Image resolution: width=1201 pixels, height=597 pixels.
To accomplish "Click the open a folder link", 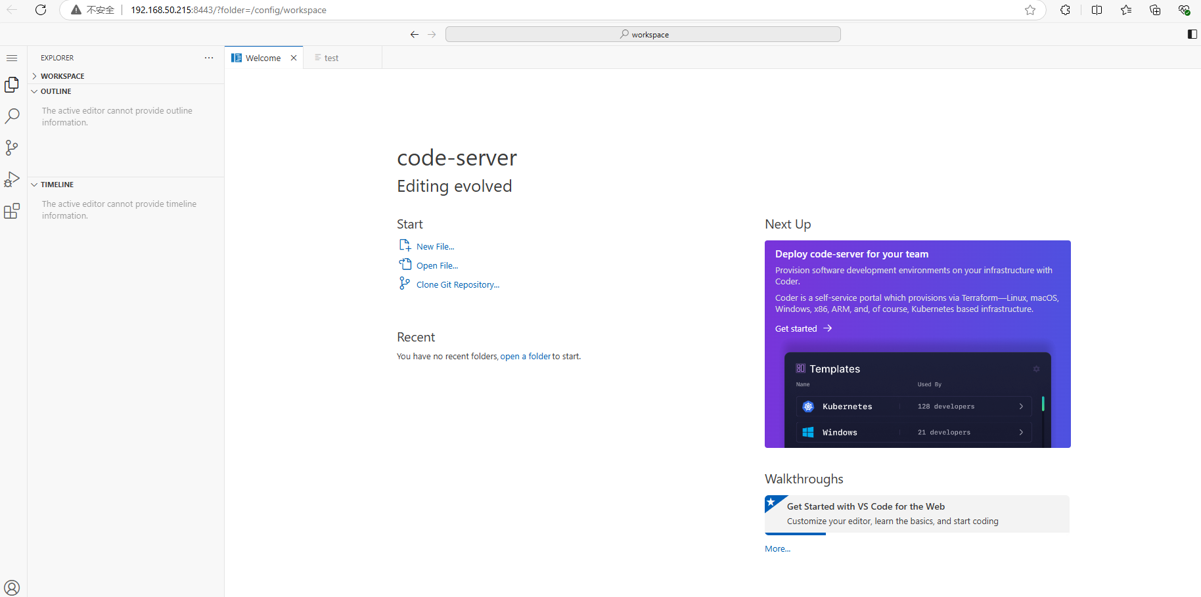I will [525, 356].
